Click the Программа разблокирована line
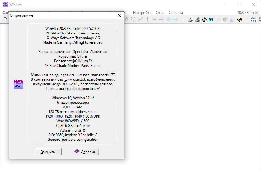The width and height of the screenshot is (261, 170). (x=73, y=89)
